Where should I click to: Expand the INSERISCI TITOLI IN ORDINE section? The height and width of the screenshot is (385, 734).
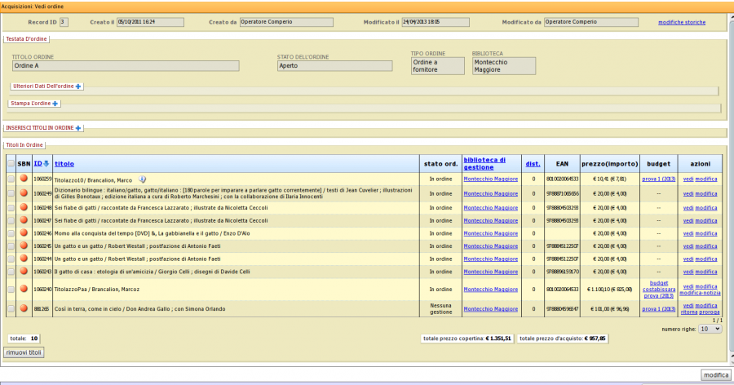[x=78, y=128]
